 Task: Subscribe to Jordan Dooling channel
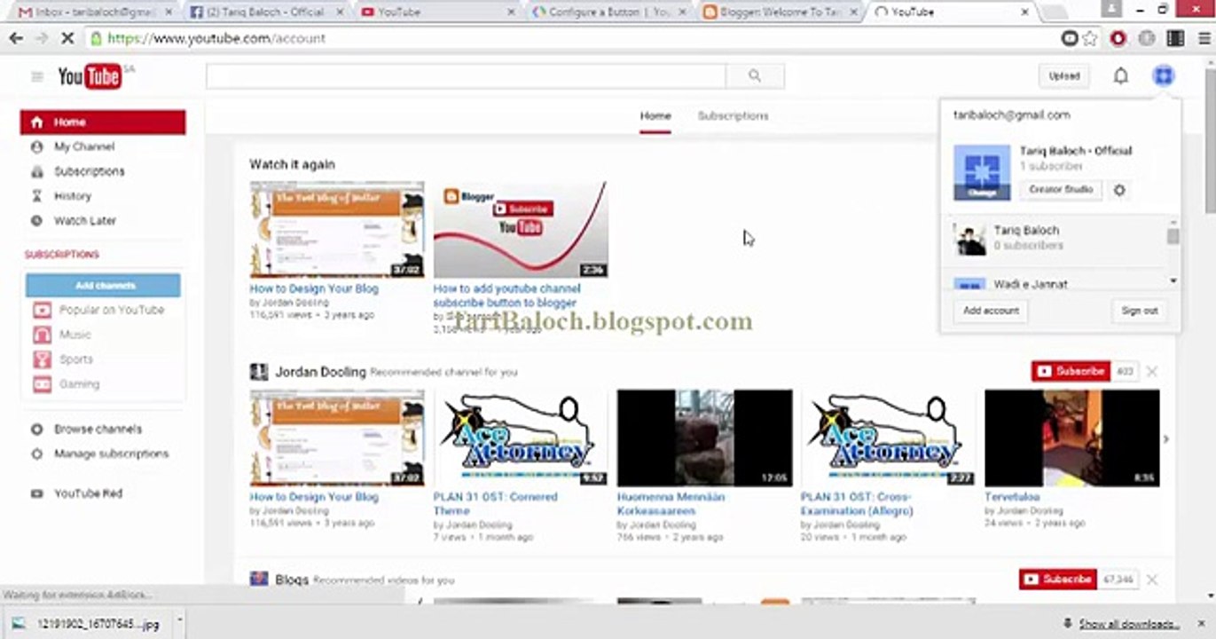(x=1071, y=371)
